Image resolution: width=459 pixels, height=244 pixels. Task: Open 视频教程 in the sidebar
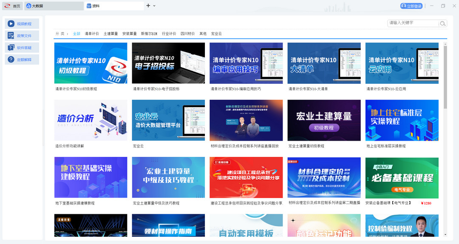point(22,24)
